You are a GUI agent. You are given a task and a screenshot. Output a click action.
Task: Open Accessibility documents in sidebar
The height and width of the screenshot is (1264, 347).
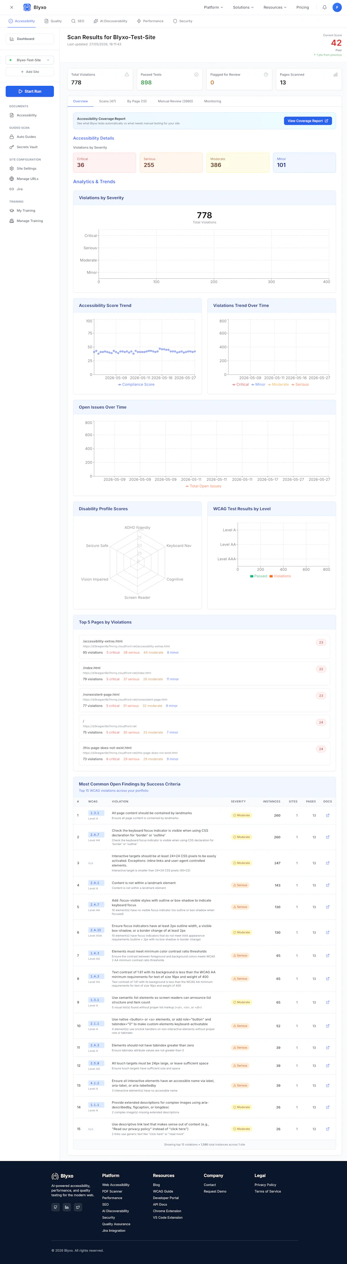point(30,115)
